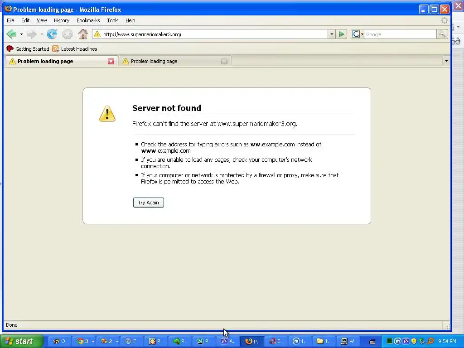Go back with the green back arrow
Viewport: 464px width, 348px height.
11,34
